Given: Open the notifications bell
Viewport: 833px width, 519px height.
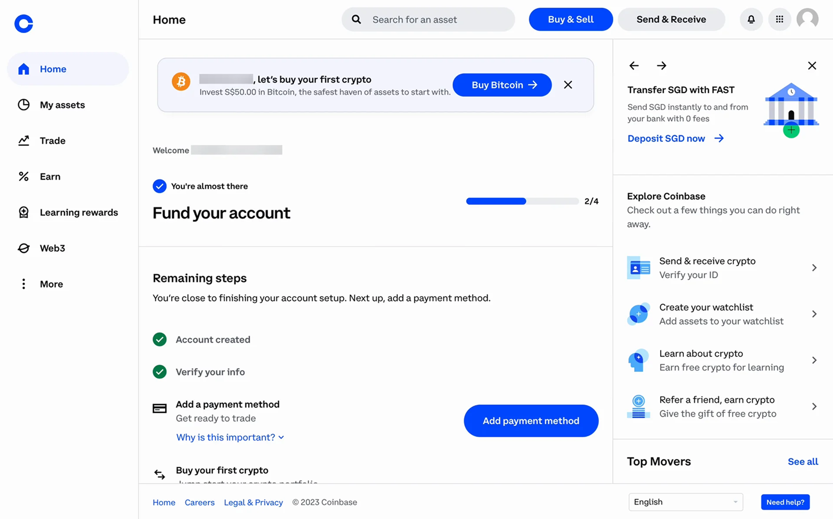Looking at the screenshot, I should pos(751,19).
